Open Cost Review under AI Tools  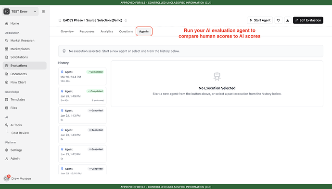(20, 133)
